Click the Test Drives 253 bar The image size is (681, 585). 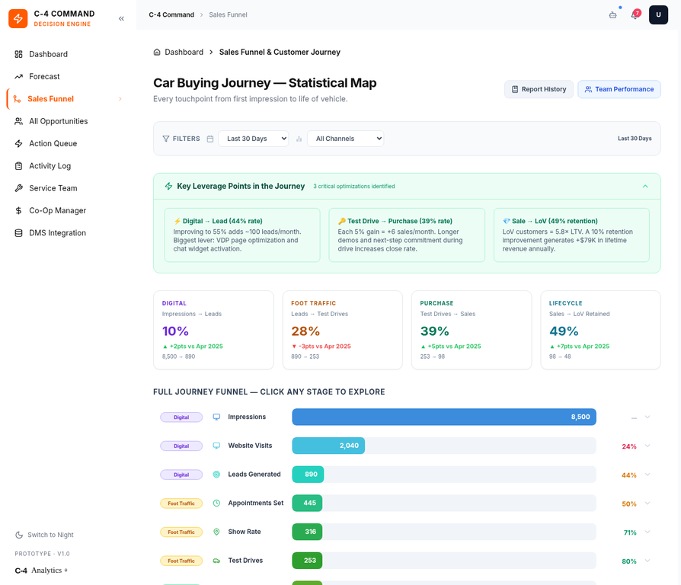tap(307, 561)
